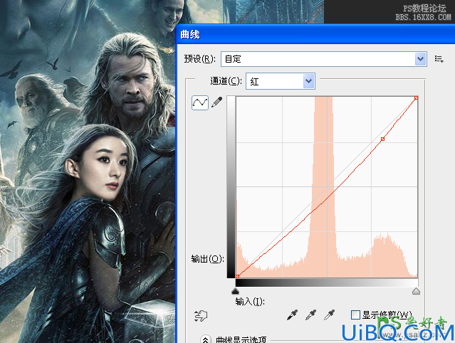Click the black input slider triangle
This screenshot has width=455, height=343.
(x=236, y=291)
